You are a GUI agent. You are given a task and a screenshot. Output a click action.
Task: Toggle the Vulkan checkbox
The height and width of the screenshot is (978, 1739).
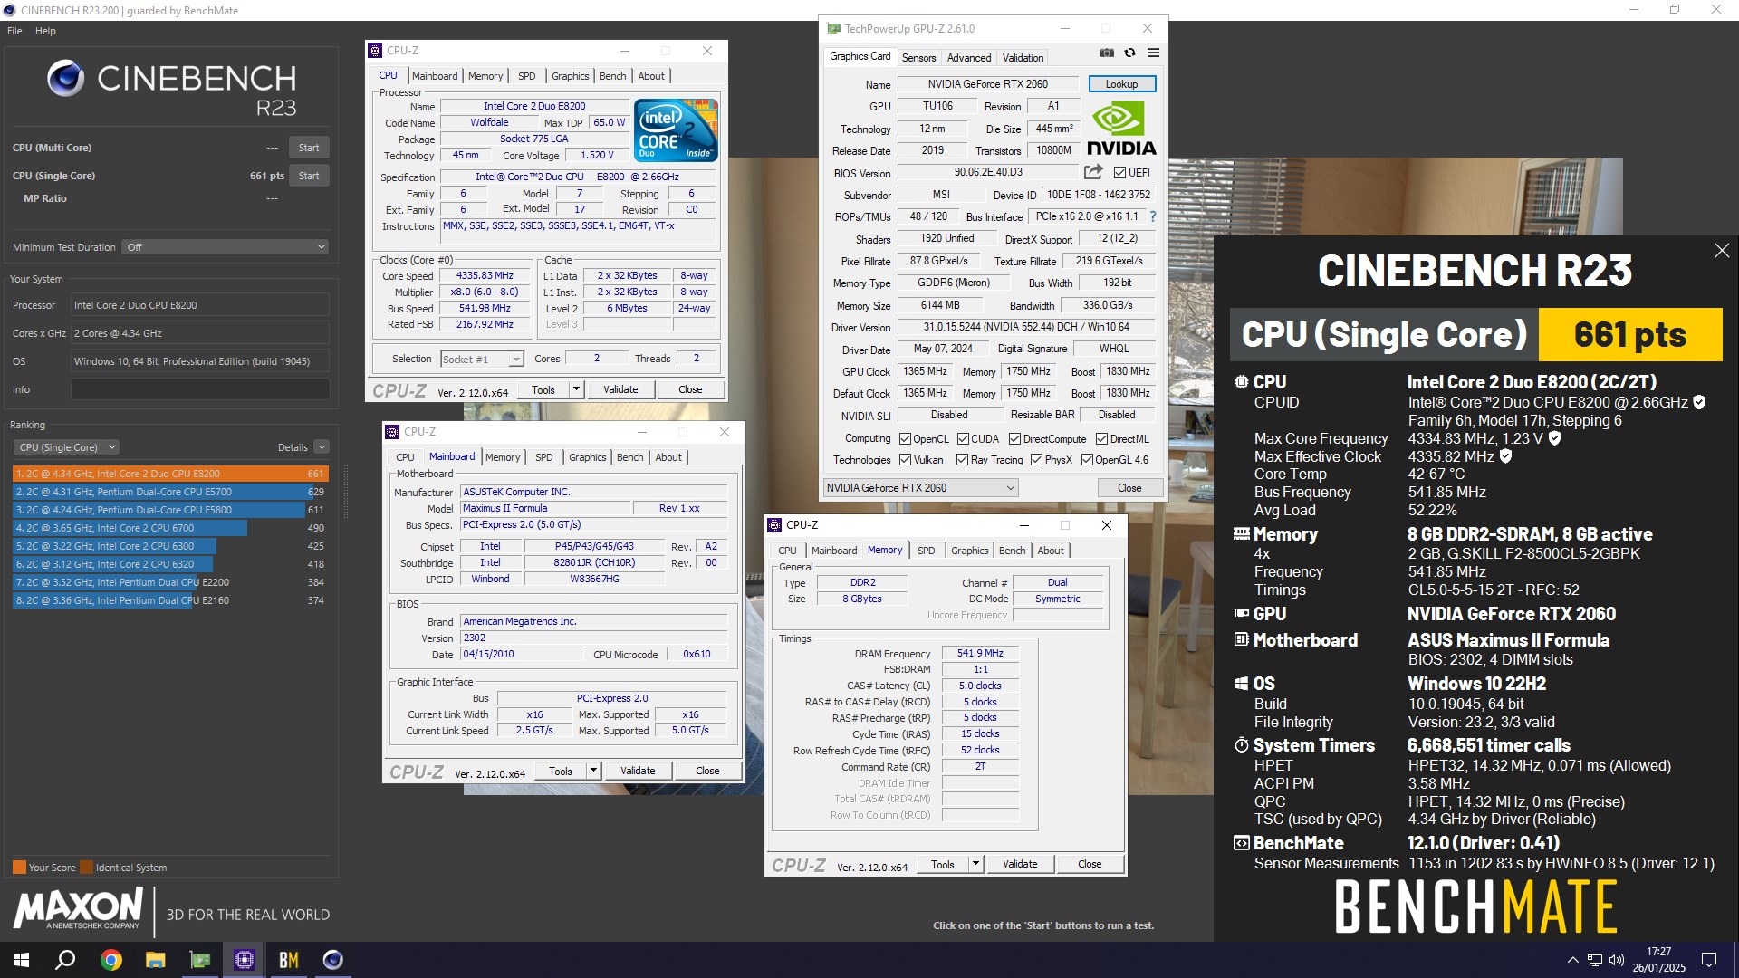[x=905, y=460]
